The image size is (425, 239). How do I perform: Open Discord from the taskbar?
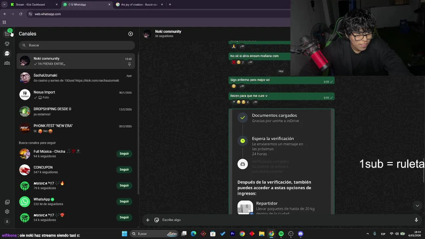300,234
